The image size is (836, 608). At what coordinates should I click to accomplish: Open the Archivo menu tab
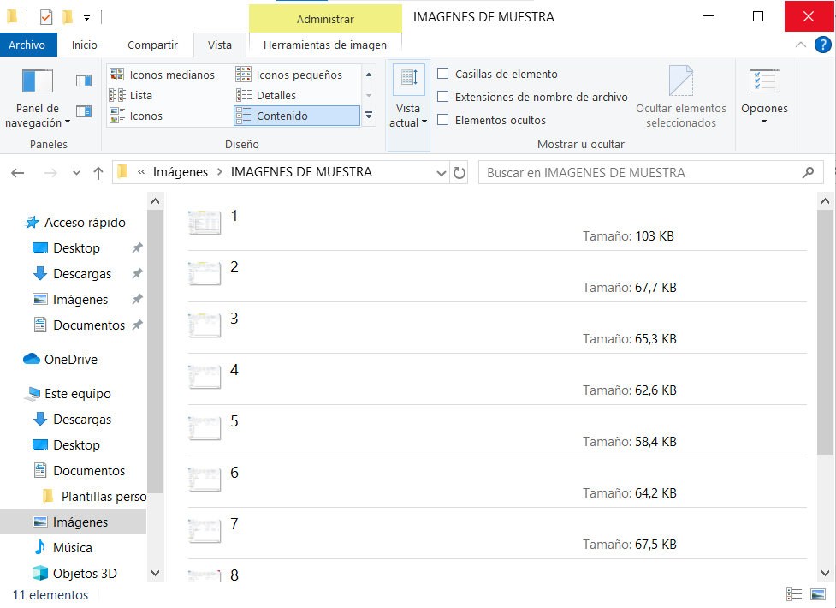pyautogui.click(x=27, y=45)
